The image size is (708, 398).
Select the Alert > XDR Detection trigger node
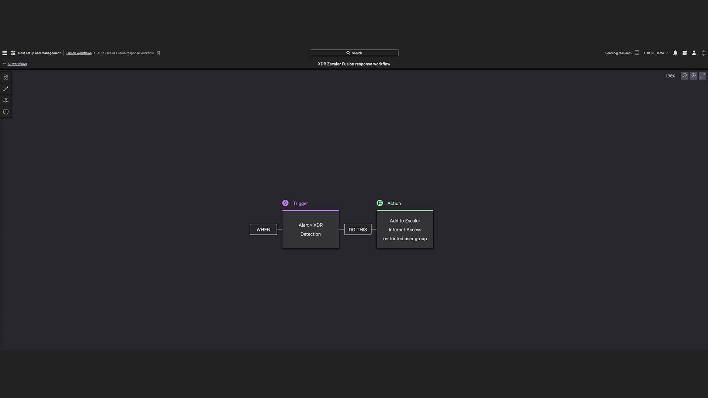point(310,230)
